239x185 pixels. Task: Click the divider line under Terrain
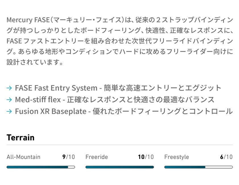click(x=119, y=145)
